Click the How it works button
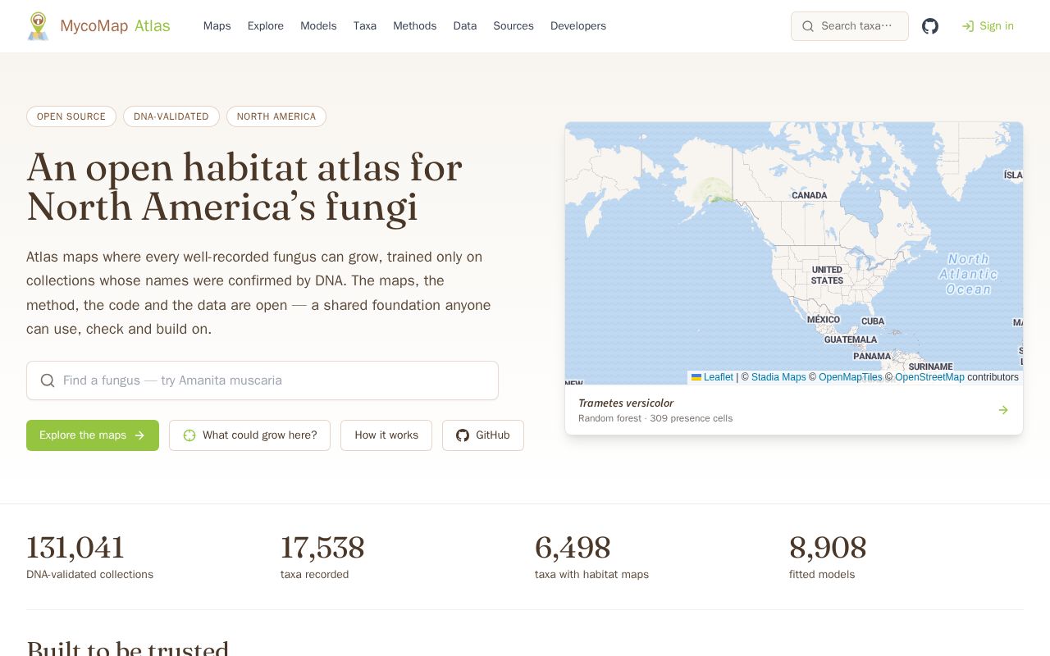Viewport: 1050px width, 656px height. click(x=386, y=435)
